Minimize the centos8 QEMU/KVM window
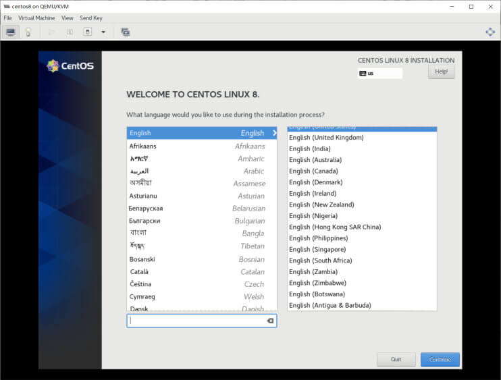Viewport: 501px width, 380px height. click(452, 6)
